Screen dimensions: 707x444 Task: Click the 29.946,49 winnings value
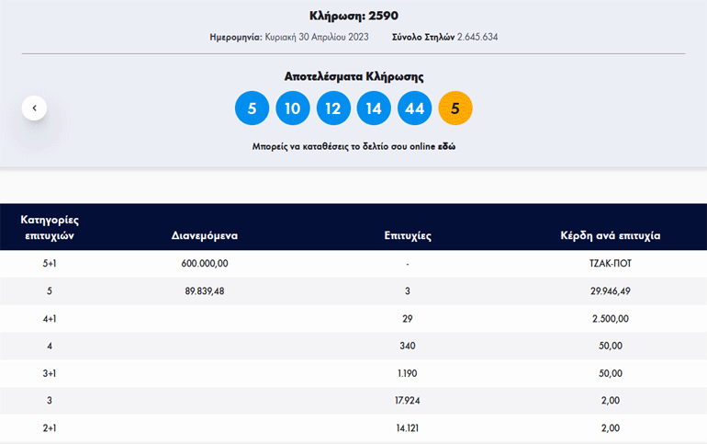pos(610,291)
